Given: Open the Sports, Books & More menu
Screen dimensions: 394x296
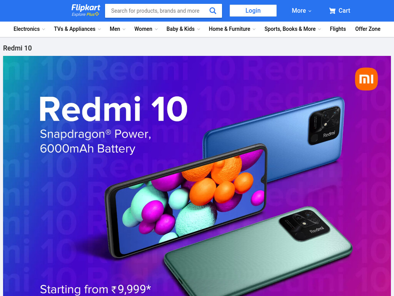Looking at the screenshot, I should [293, 29].
